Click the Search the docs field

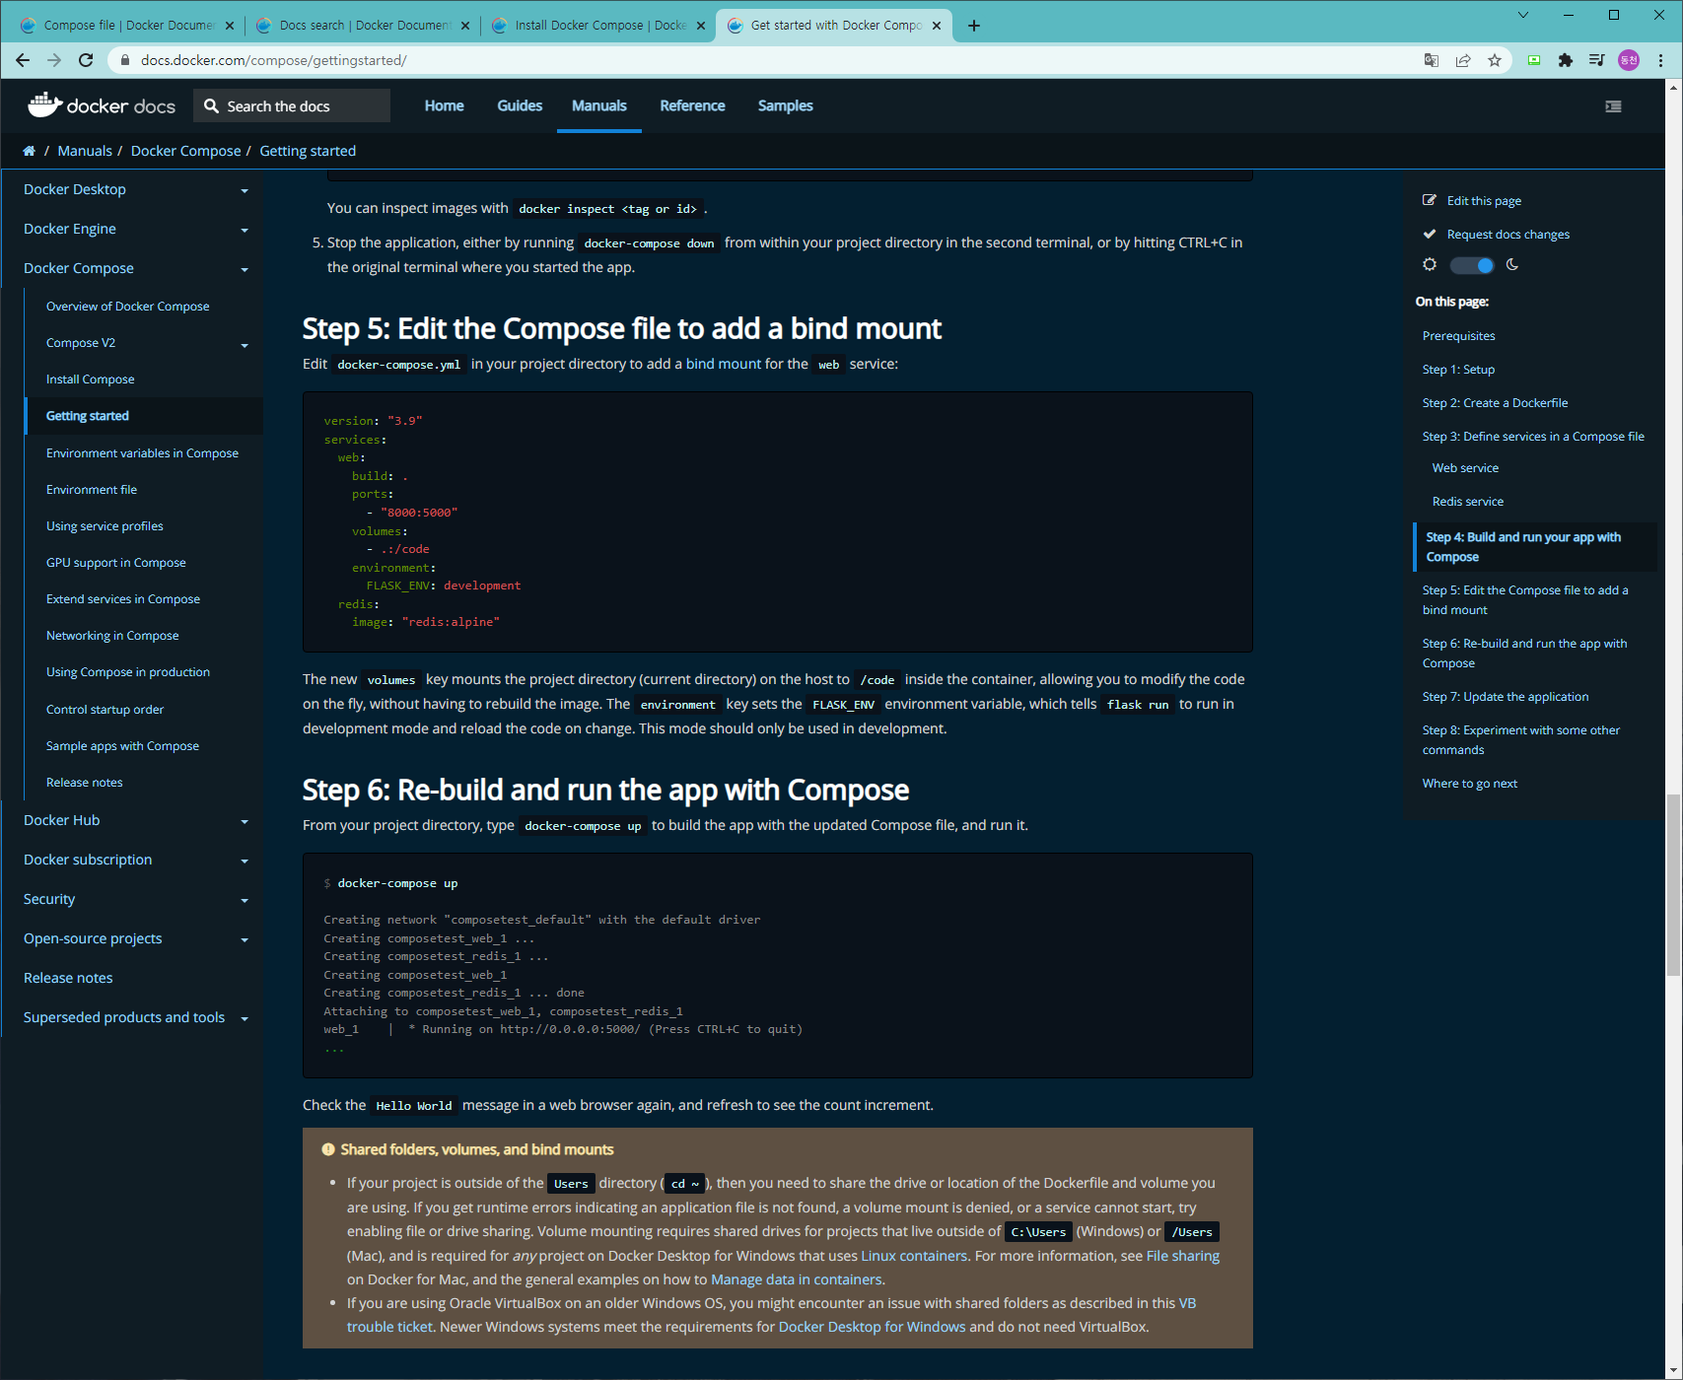click(x=292, y=105)
